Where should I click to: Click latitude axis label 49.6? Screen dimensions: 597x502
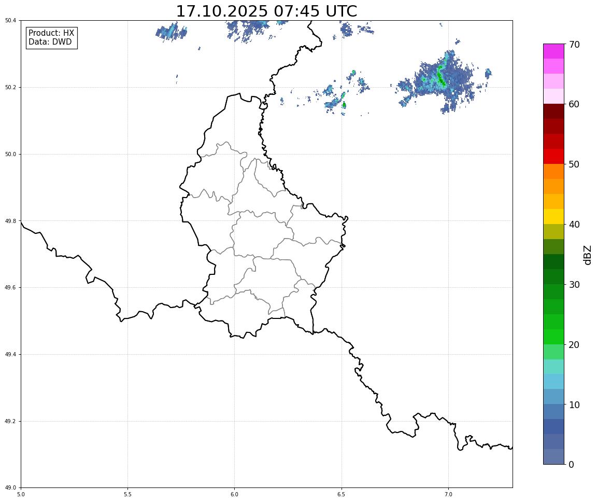10,288
